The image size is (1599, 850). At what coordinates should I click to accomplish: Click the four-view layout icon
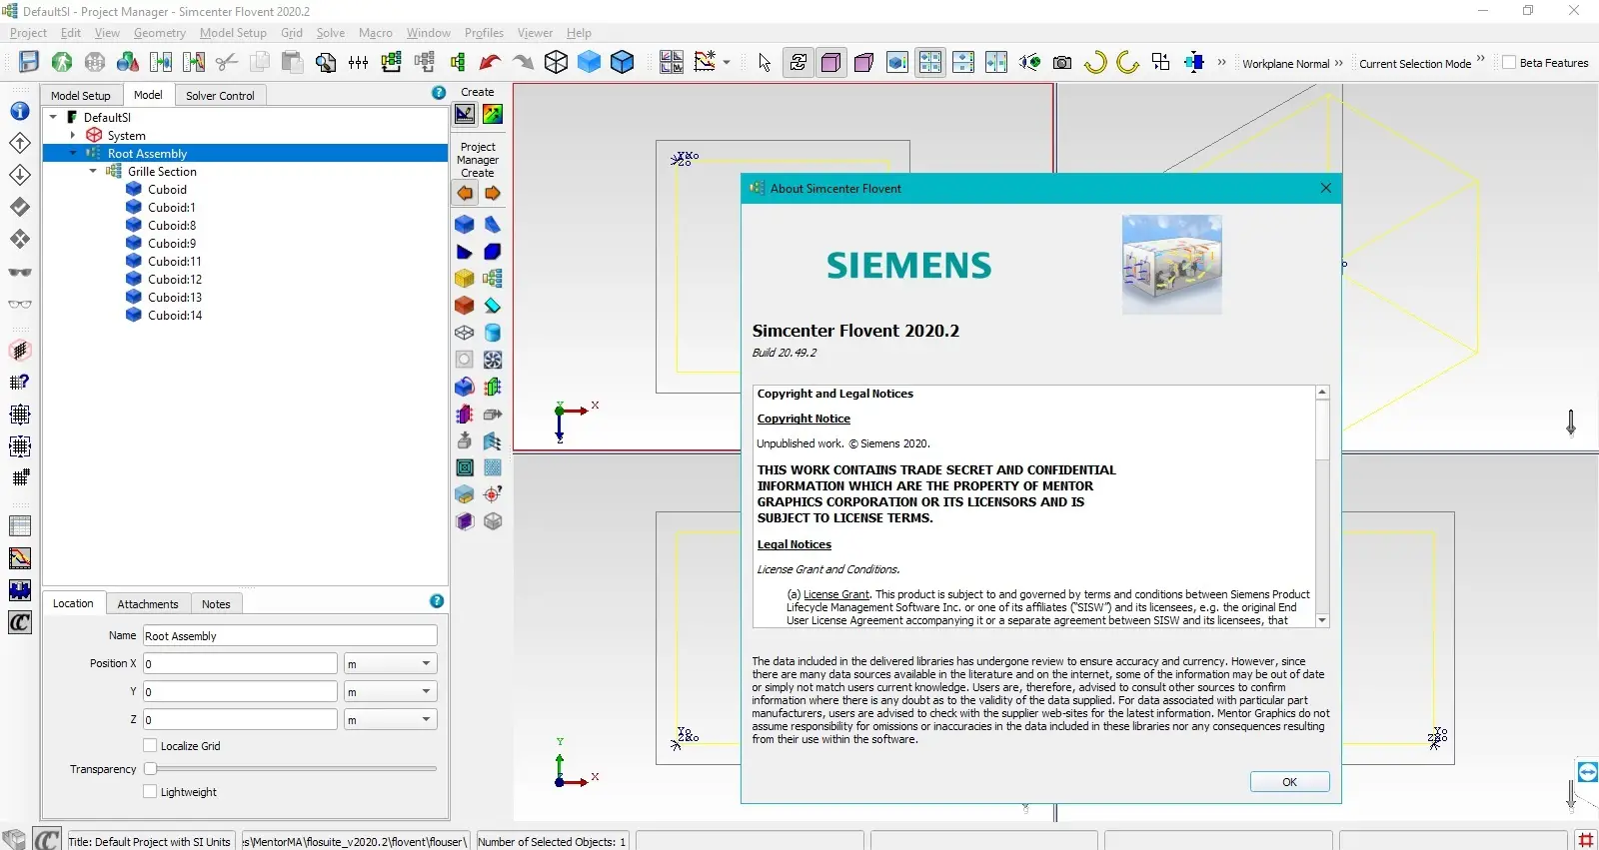930,62
